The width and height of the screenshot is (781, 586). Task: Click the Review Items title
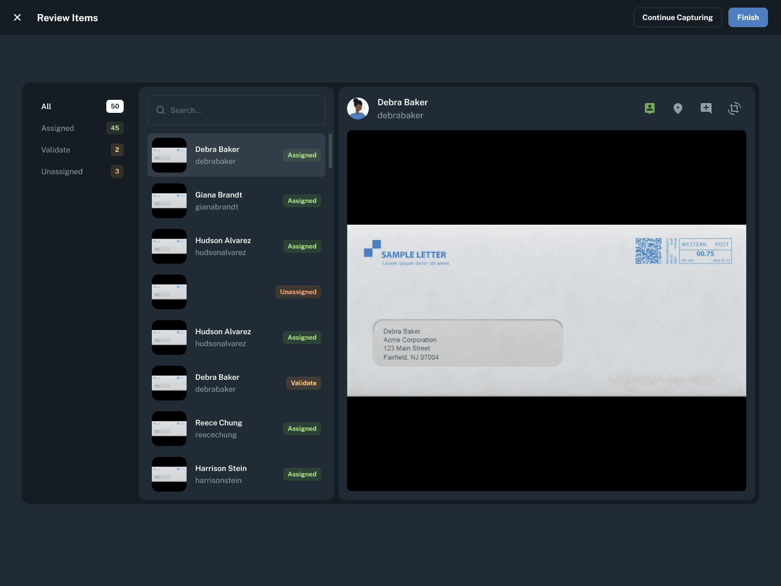point(67,18)
